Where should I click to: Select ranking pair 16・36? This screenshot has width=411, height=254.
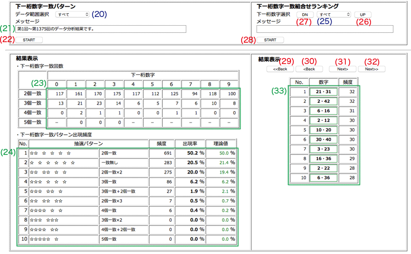click(323, 159)
